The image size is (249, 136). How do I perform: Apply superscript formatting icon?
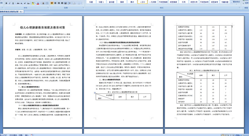(x=25, y=3)
